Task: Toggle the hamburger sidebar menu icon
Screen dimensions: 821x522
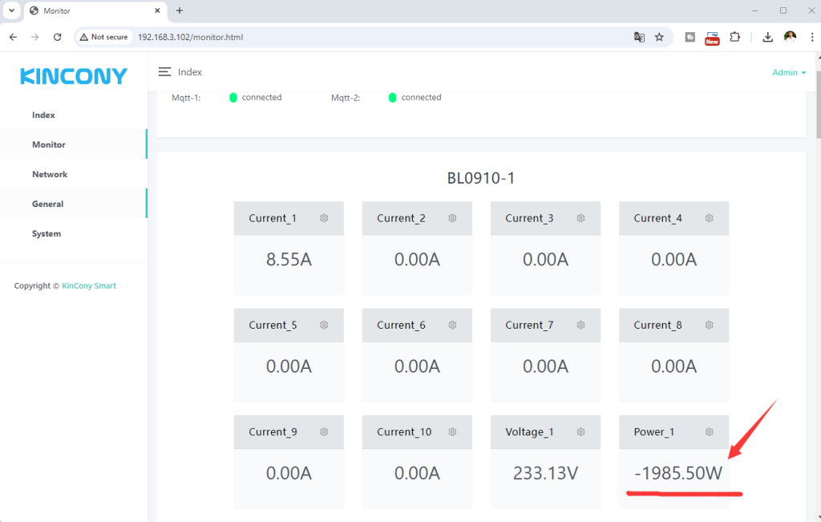Action: pyautogui.click(x=164, y=72)
